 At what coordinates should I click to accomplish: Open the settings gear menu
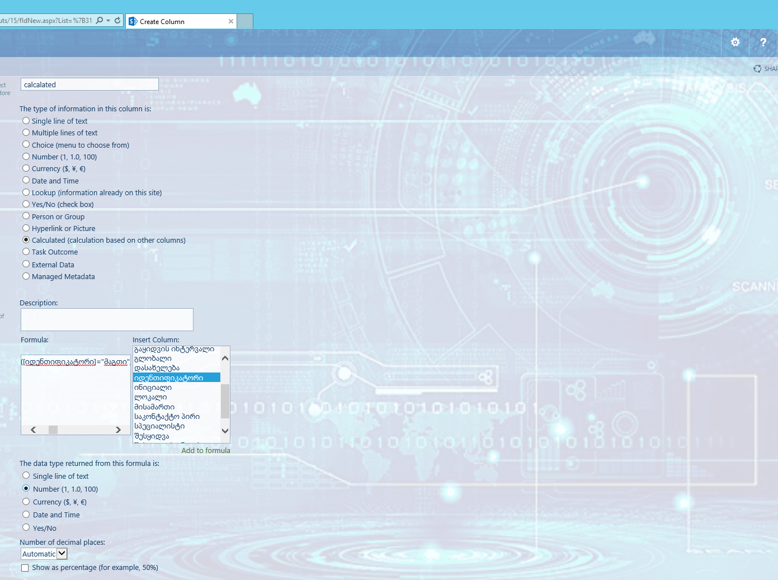coord(735,43)
